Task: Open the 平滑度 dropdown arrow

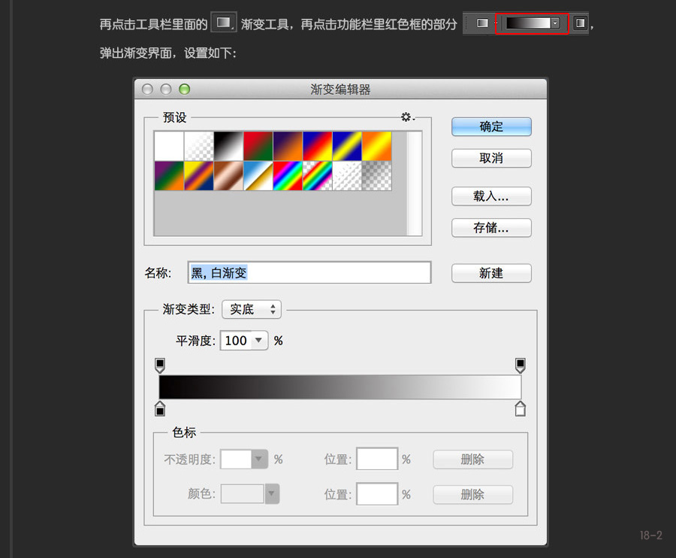Action: coord(259,341)
